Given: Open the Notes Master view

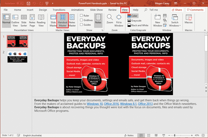Looking at the screenshot, I should 73,21.
